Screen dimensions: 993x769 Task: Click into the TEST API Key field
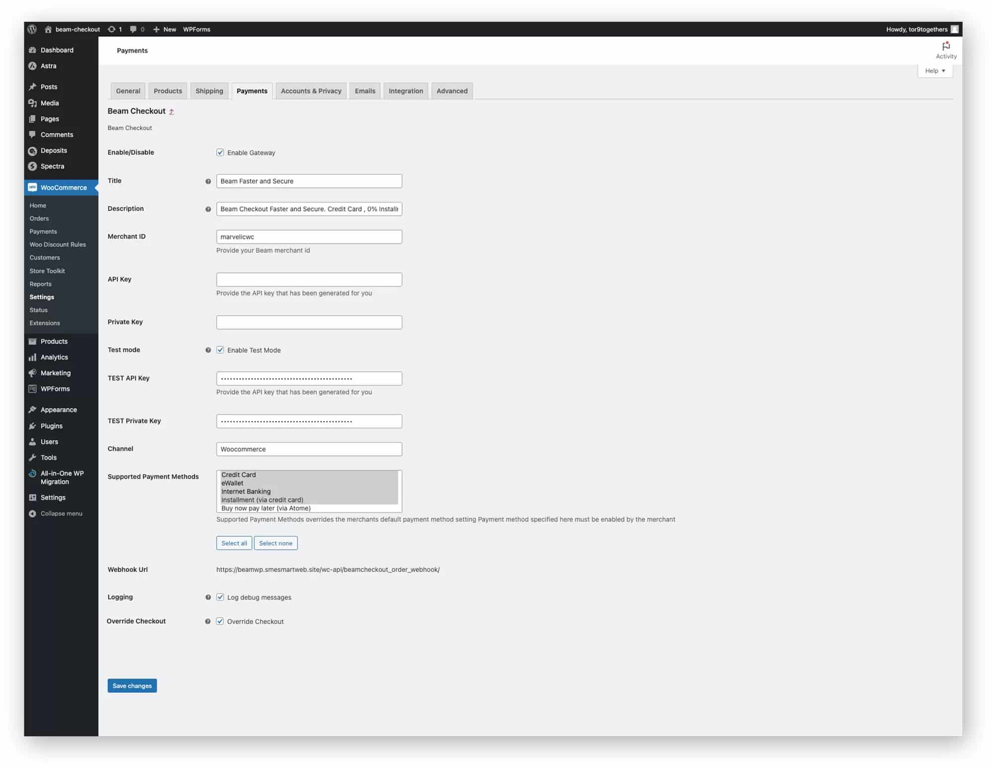click(x=309, y=379)
